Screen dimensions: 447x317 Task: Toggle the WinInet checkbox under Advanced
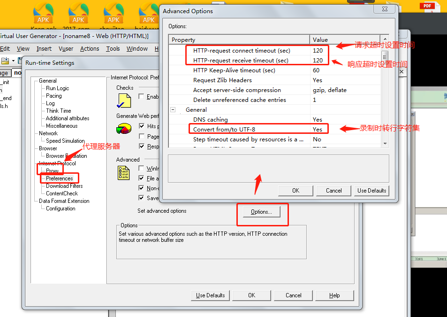[141, 168]
